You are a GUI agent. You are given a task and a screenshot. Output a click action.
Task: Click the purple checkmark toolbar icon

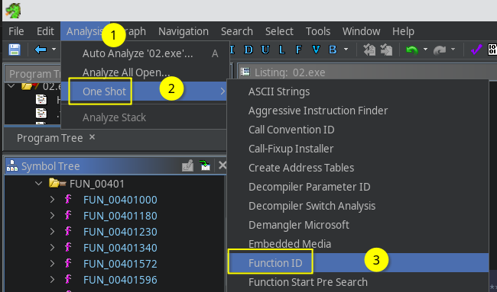[x=476, y=50]
